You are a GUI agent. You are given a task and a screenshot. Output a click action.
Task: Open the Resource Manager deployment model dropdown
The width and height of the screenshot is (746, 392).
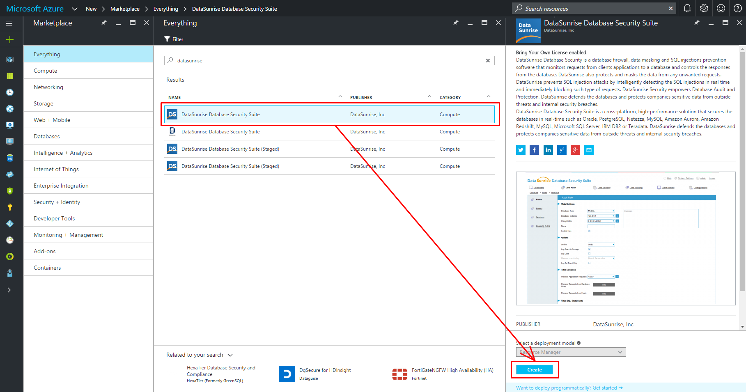571,352
